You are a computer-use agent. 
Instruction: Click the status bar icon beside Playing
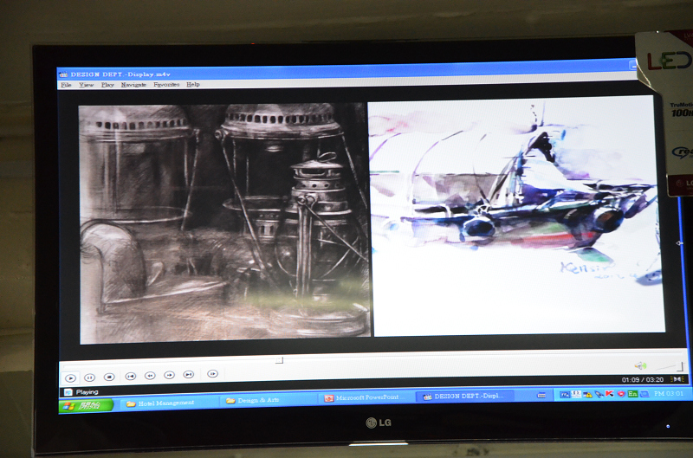pyautogui.click(x=68, y=392)
